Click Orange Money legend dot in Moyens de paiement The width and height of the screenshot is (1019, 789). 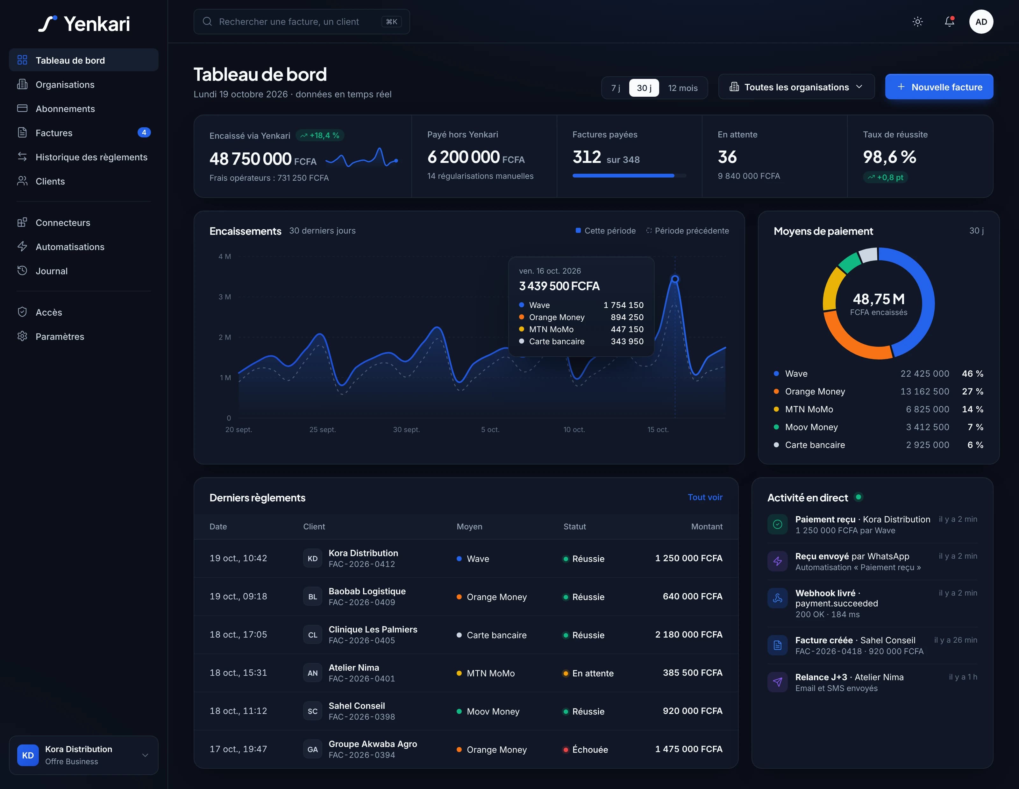[776, 391]
